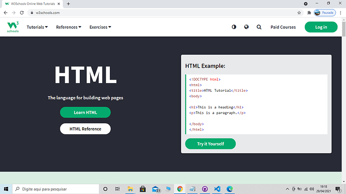
Task: Click the Windows taskbar search field
Action: click(56, 189)
